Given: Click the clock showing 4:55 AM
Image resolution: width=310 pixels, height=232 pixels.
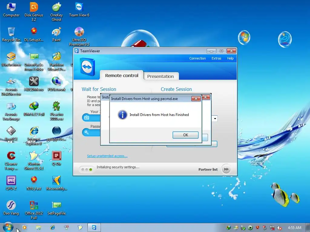Looking at the screenshot, I should click(295, 228).
